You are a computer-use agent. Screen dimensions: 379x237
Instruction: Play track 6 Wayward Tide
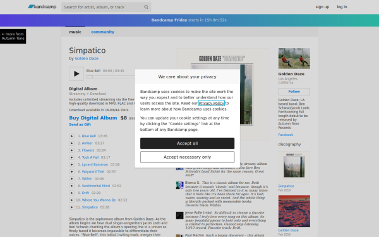pyautogui.click(x=71, y=172)
